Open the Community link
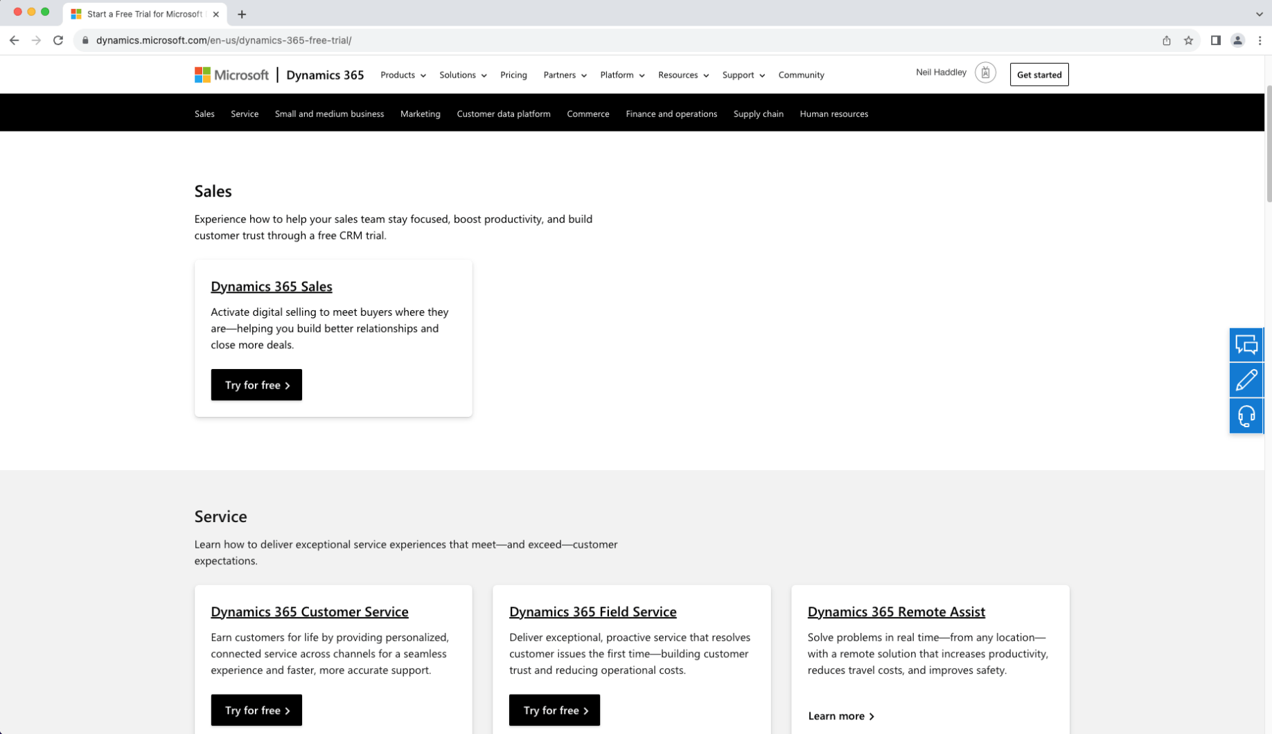This screenshot has height=734, width=1272. tap(801, 75)
